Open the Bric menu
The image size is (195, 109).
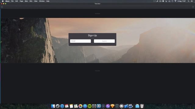click(x=31, y=1)
